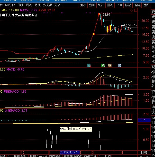
Task: Open the F10 company information
Action: [x=119, y=5]
